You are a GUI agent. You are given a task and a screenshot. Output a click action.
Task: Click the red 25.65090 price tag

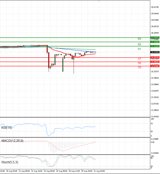point(155,66)
